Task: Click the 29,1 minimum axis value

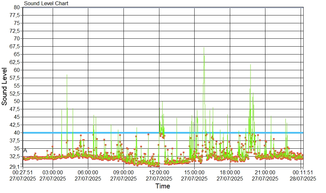Action: click(x=15, y=167)
